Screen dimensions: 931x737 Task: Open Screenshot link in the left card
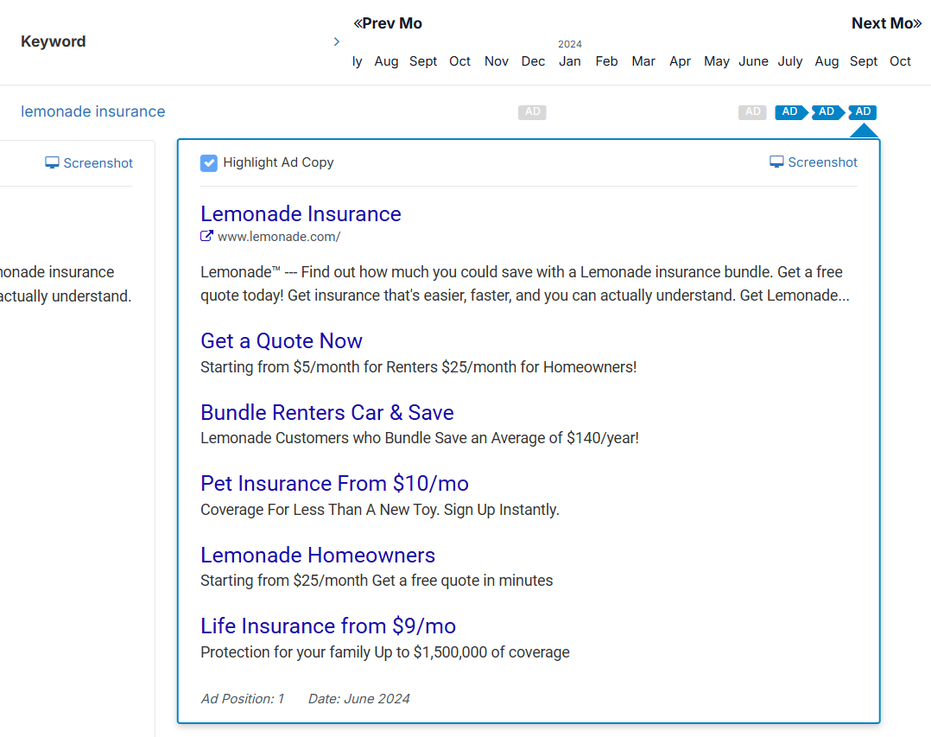(89, 162)
